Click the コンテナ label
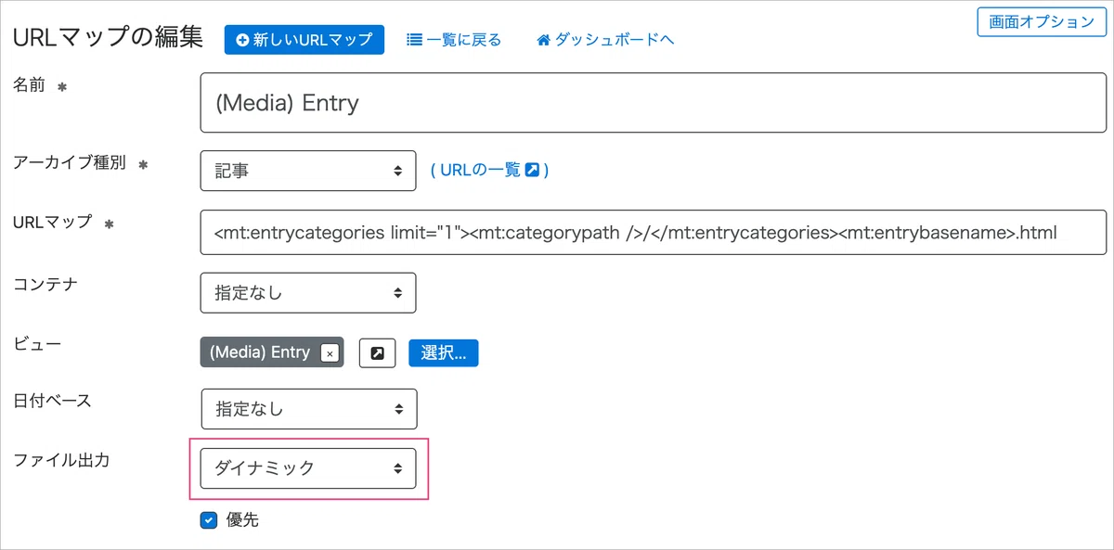 45,284
